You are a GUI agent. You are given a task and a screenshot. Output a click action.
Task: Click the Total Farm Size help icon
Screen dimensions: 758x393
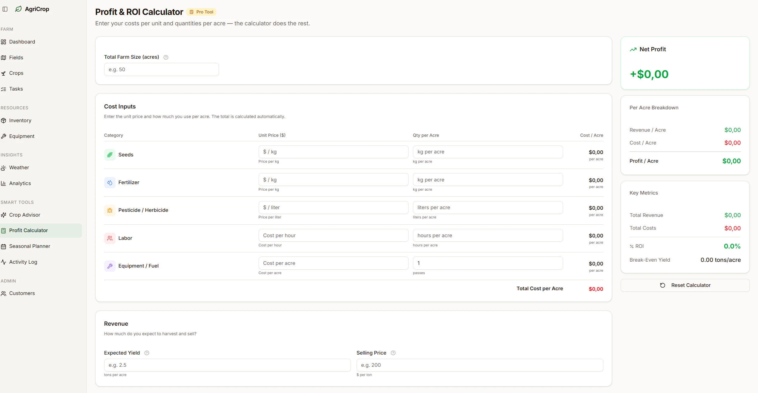click(166, 57)
